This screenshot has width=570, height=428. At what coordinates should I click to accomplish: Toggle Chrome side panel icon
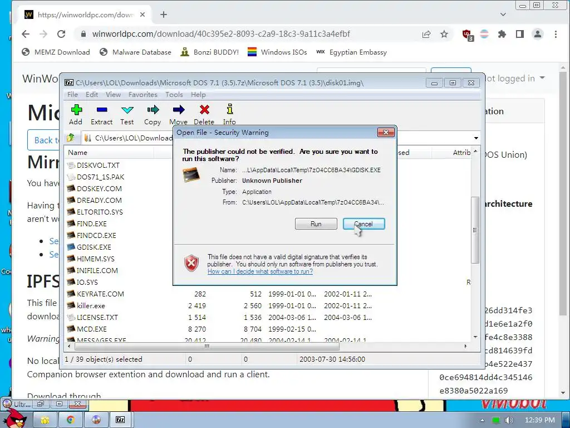pyautogui.click(x=520, y=34)
